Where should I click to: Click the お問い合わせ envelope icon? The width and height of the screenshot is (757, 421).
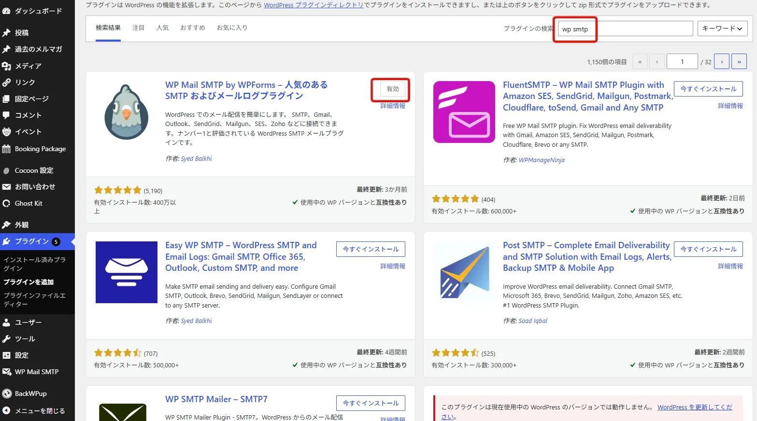[6, 187]
